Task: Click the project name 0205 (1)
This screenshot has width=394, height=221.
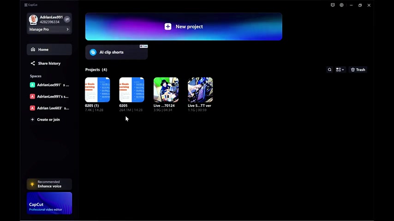Action: click(92, 105)
